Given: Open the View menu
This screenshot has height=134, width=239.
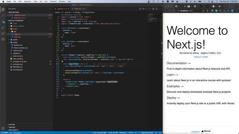Looking at the screenshot, I should 35,1.
